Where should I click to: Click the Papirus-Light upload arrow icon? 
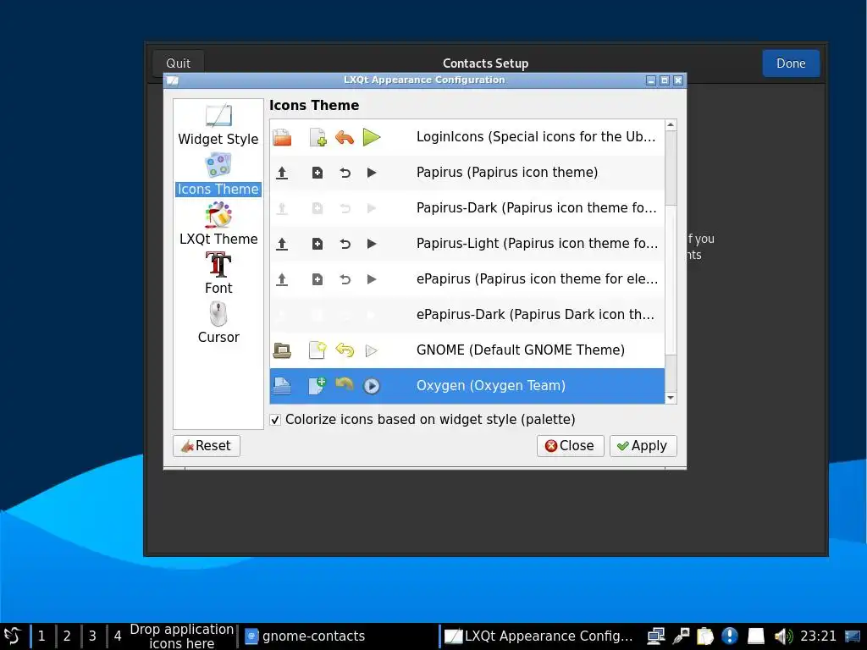(282, 244)
